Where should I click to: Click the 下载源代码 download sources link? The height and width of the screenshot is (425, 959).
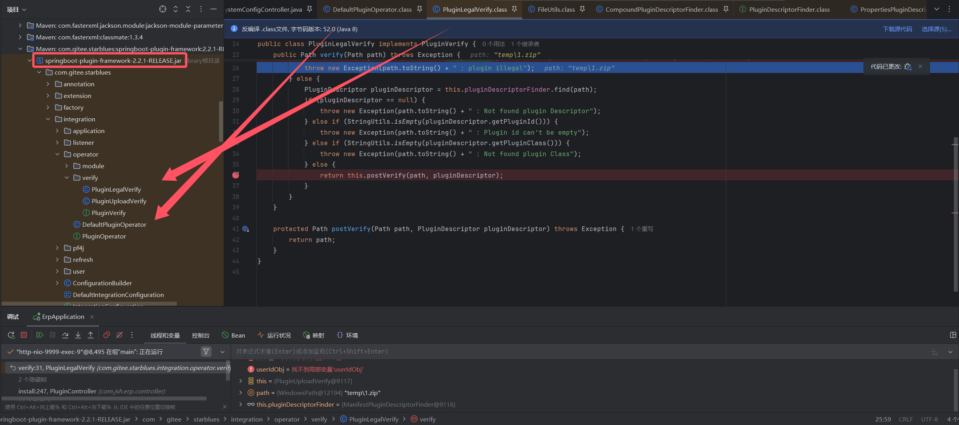click(897, 29)
